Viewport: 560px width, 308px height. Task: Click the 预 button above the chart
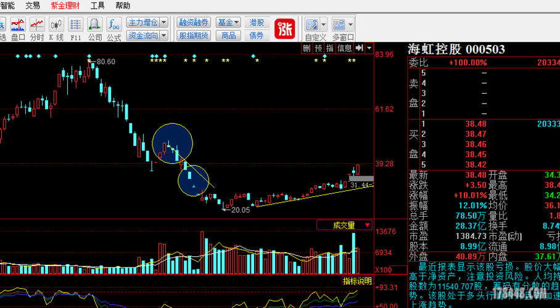point(319,48)
